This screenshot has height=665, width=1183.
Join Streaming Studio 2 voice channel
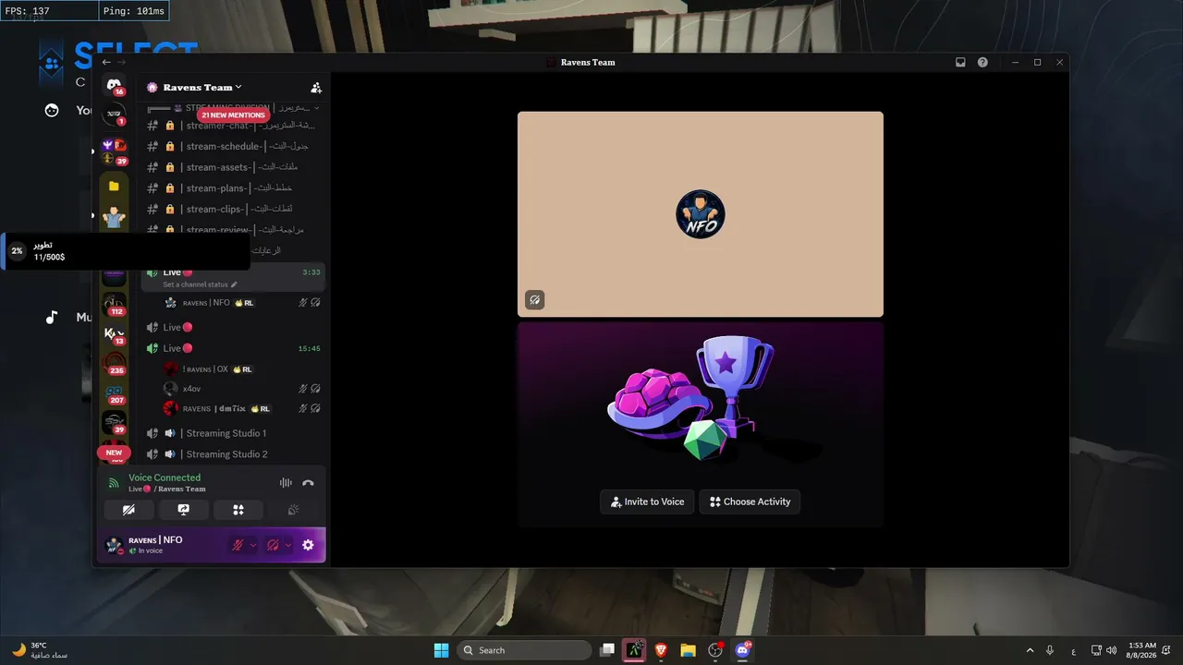point(233,454)
